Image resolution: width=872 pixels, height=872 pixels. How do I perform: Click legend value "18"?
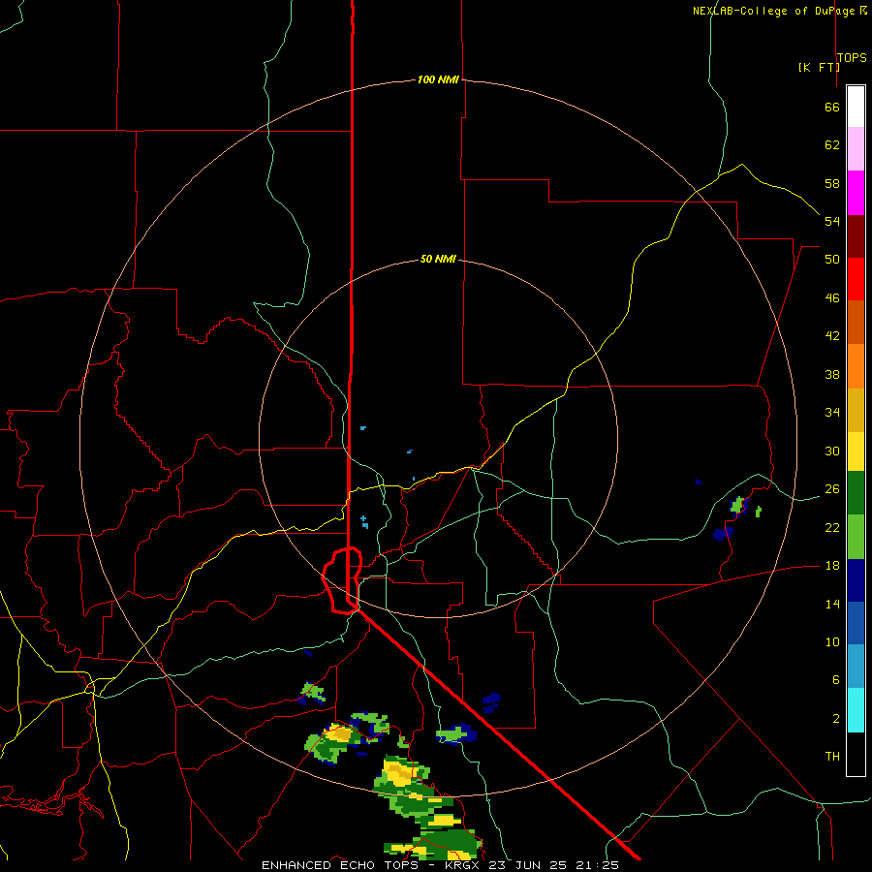point(832,566)
